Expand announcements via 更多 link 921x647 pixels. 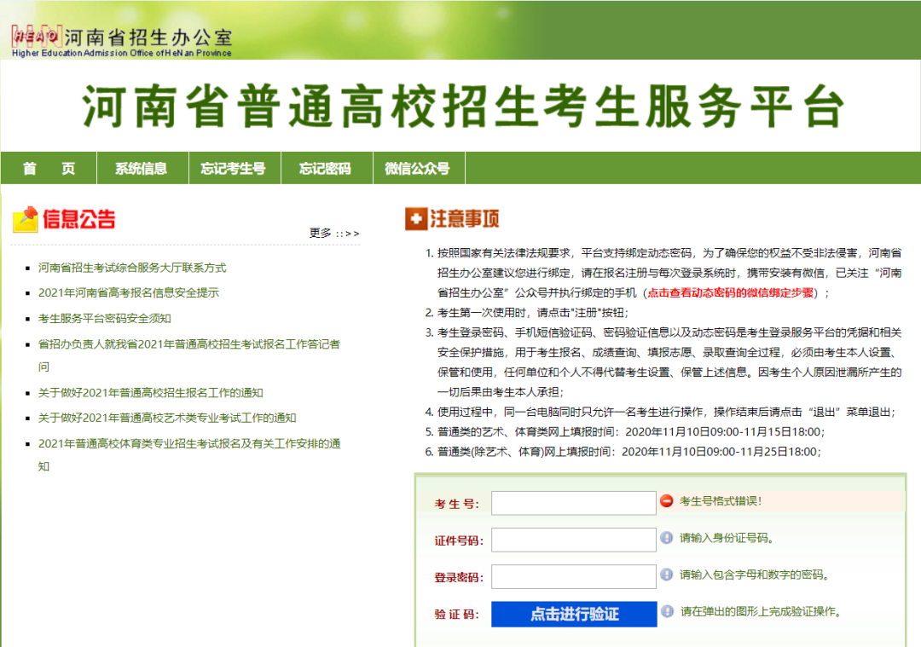coord(333,233)
